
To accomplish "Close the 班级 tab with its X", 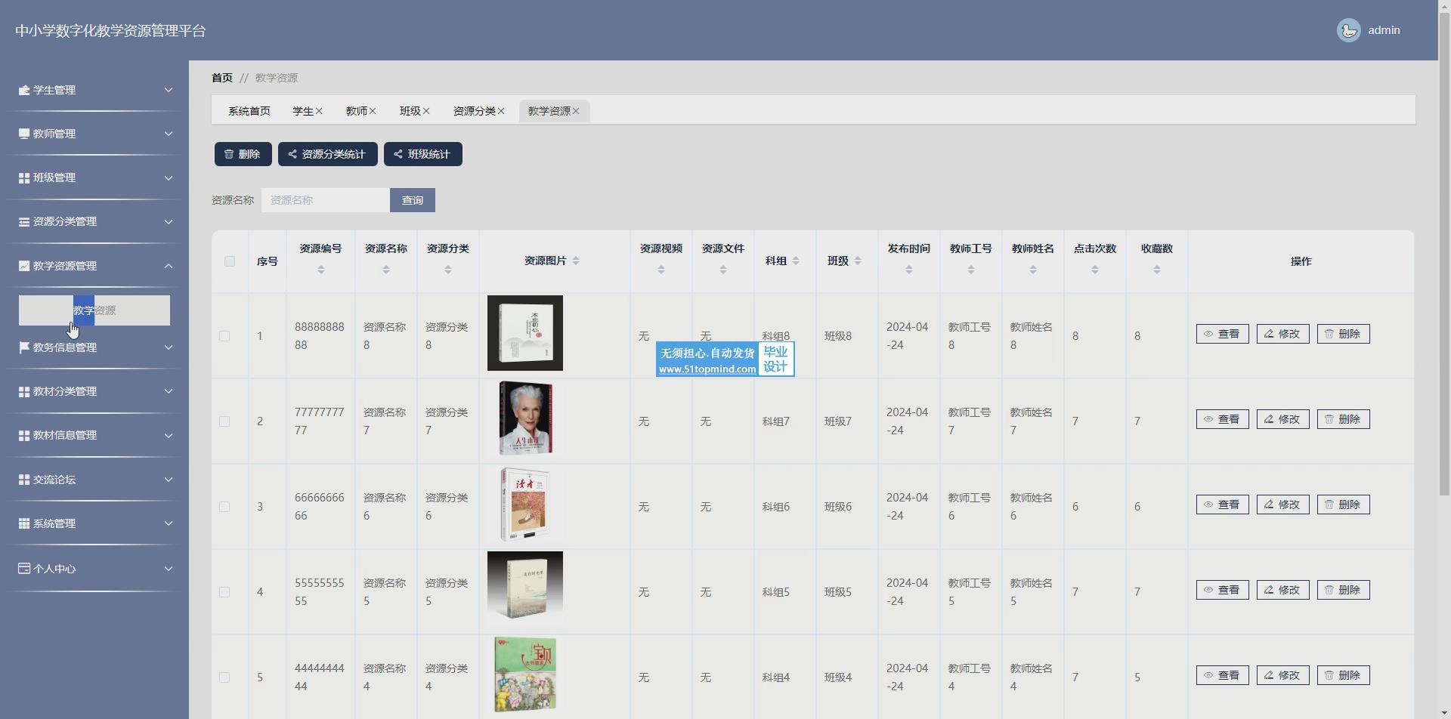I will [x=426, y=111].
